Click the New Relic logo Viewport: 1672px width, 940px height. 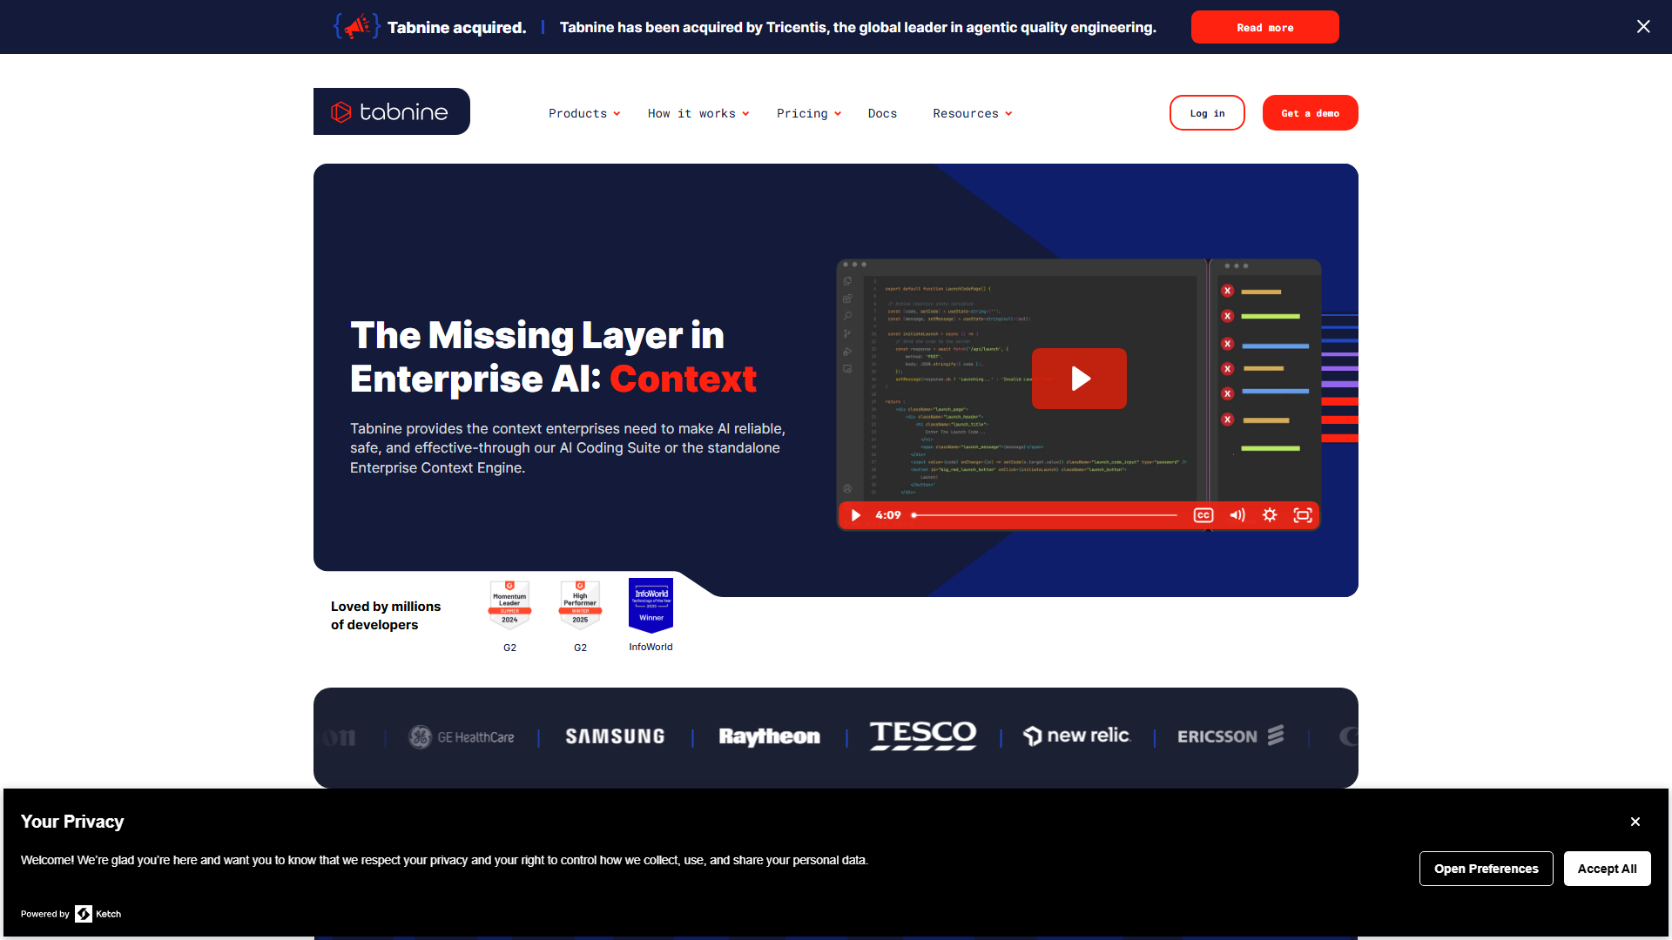click(1076, 736)
